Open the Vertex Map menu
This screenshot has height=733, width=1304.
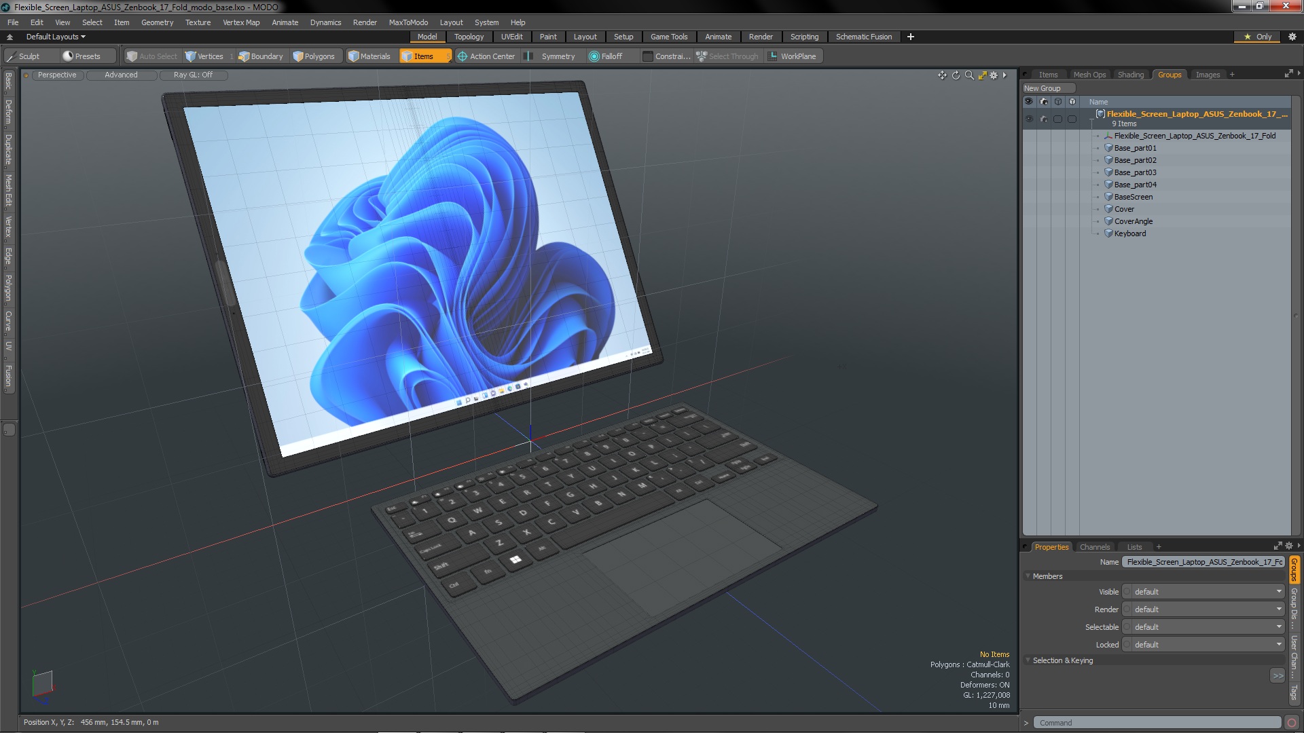pos(241,22)
